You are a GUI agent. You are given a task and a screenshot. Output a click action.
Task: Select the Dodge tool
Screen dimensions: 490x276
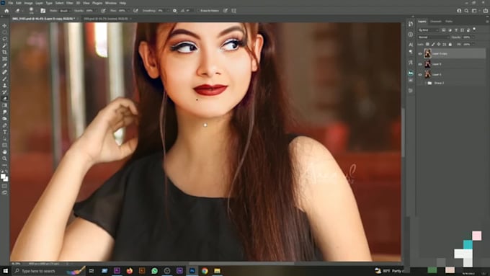point(4,119)
